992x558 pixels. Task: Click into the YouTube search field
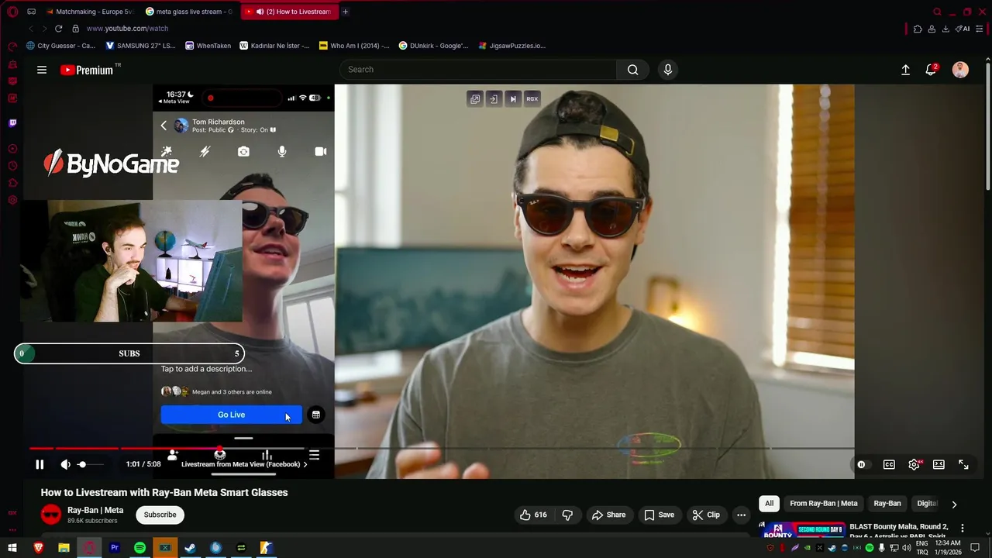tap(478, 70)
